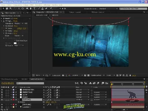Switch to the DECORS viewer breadcrumb tab
This screenshot has width=148, height=111.
pyautogui.click(x=55, y=15)
